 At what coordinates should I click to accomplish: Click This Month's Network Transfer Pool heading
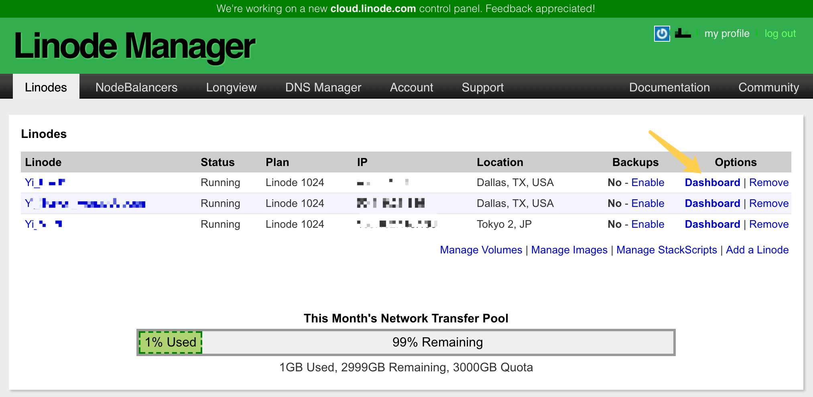coord(406,318)
